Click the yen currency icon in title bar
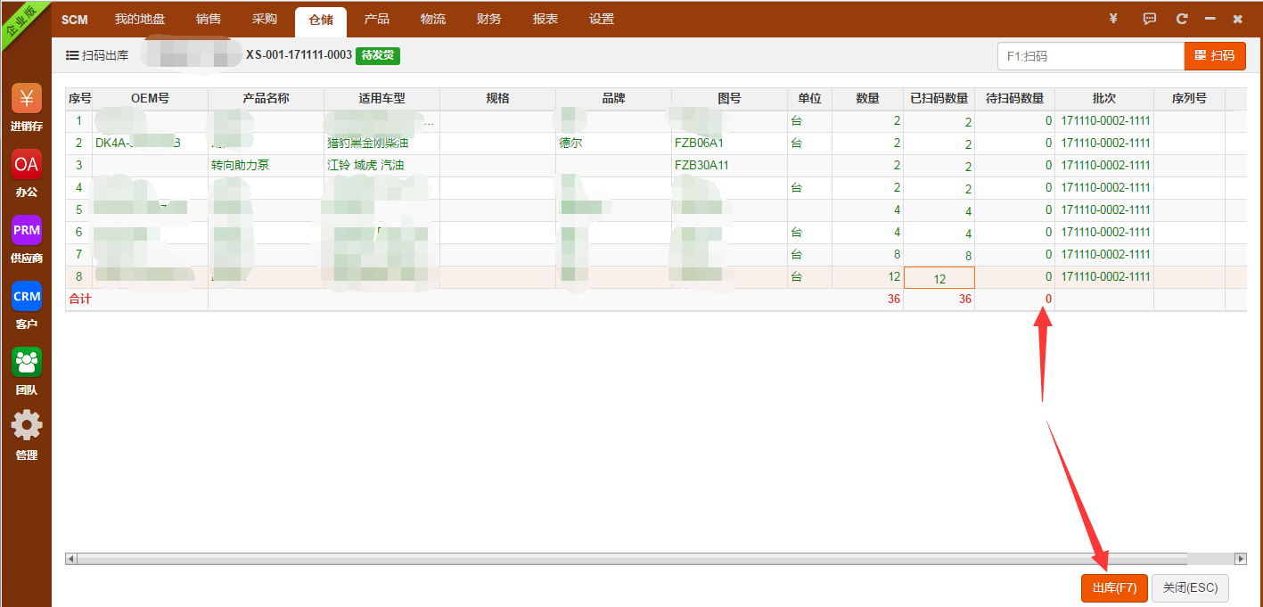Screen dimensions: 1263x607 point(1112,19)
